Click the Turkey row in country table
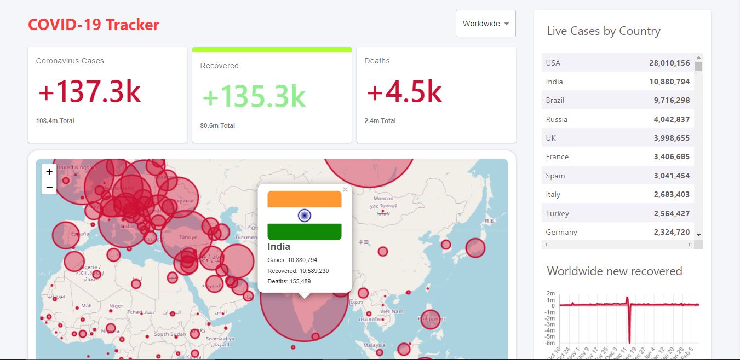This screenshot has height=360, width=740. tap(618, 213)
